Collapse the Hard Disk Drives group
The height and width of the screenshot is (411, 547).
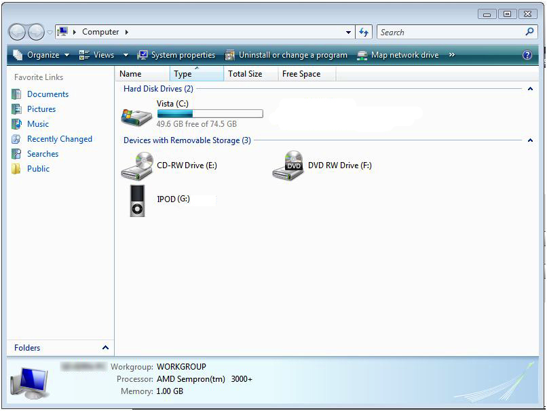[530, 89]
